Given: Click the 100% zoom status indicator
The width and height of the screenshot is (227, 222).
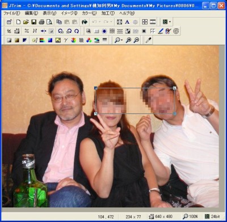Looking at the screenshot, I should point(190,216).
